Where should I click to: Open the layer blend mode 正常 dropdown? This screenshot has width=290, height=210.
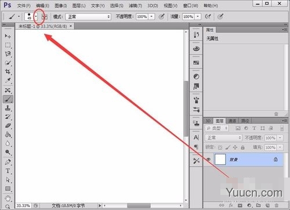tap(223, 137)
